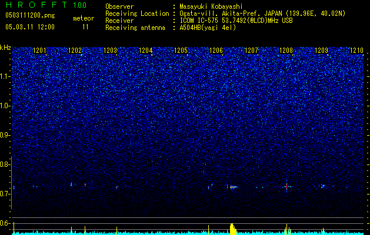Screen dimensions: 370x235
Task: Click the 1210 time axis label
Action: click(357, 51)
